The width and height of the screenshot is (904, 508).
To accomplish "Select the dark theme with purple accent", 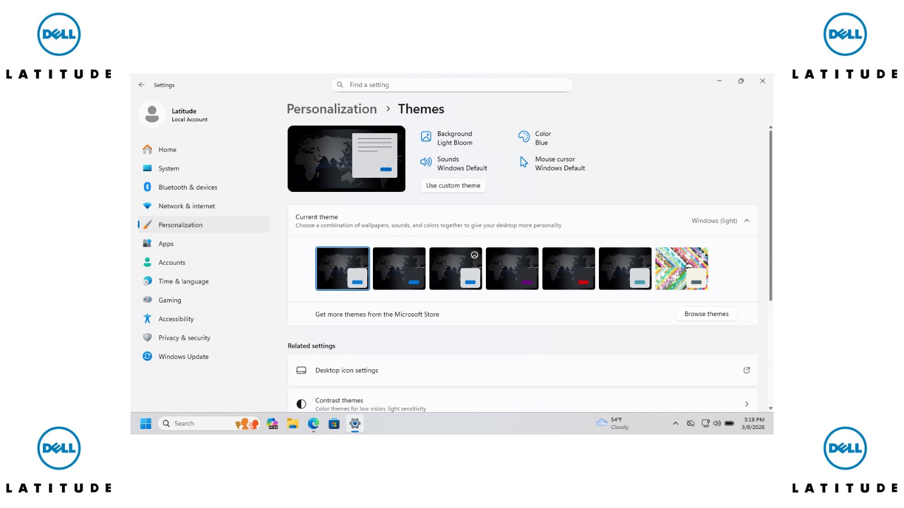I will [512, 269].
